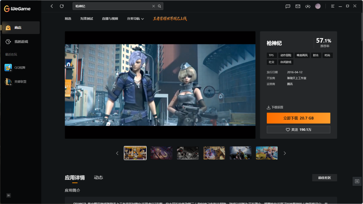Open the main menu hamburger icon
Viewport: 363px width, 204px height.
coord(333,6)
